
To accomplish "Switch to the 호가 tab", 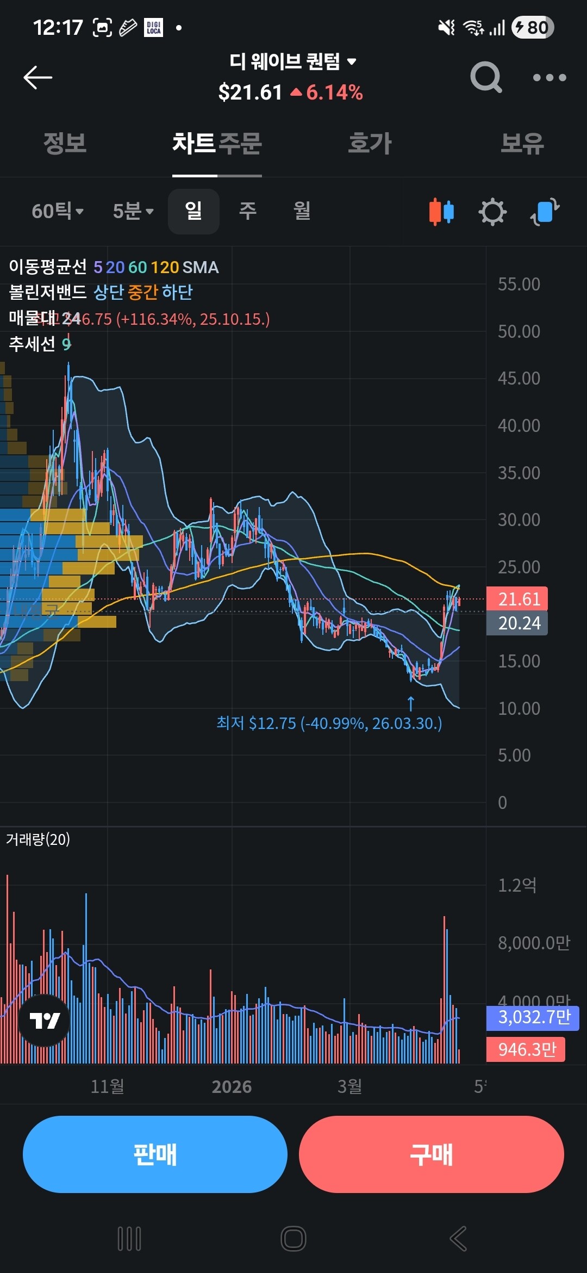I will coord(370,143).
